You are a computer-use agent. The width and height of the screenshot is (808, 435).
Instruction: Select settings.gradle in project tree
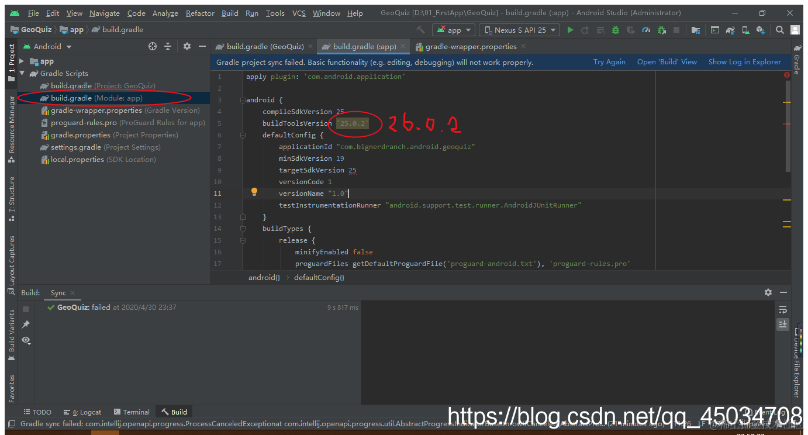[100, 147]
